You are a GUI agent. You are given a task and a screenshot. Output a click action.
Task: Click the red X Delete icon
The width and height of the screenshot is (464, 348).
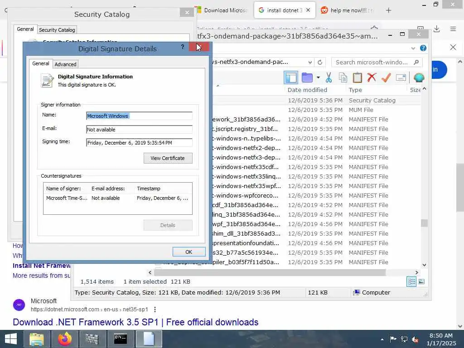(372, 77)
